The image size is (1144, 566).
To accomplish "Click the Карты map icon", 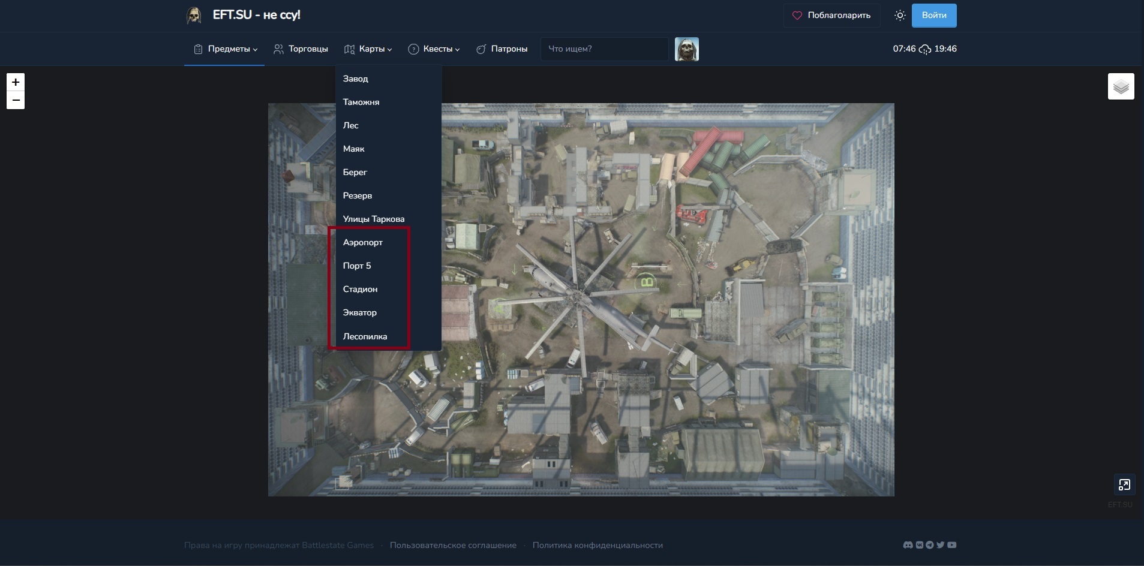I will point(349,49).
